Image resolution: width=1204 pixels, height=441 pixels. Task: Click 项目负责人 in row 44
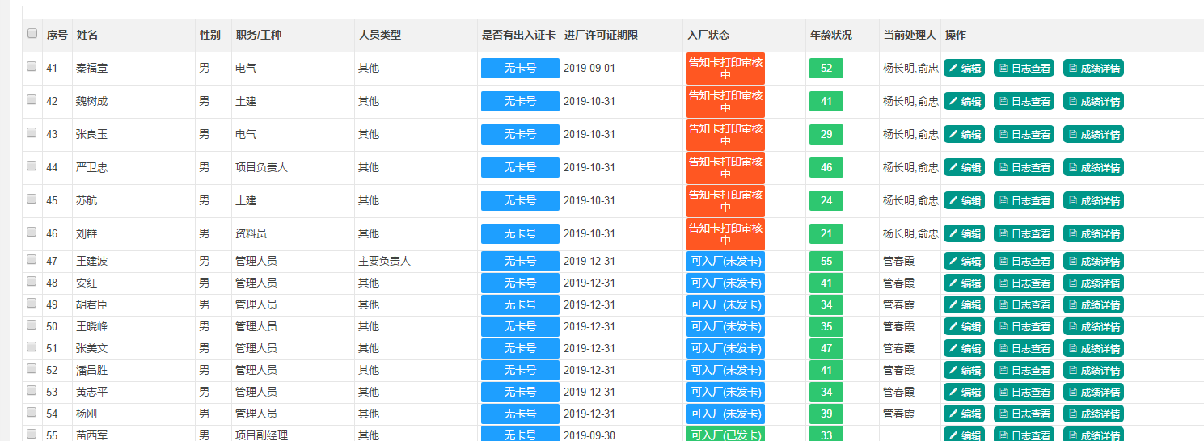261,167
